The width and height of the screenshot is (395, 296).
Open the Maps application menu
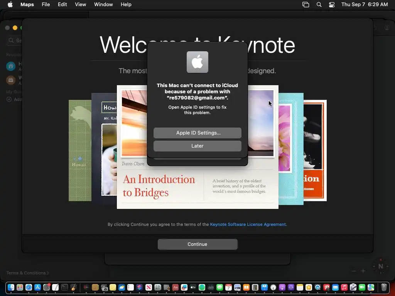[27, 4]
